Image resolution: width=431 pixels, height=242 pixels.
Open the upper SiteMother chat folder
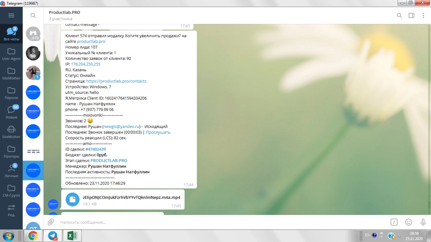click(x=11, y=73)
